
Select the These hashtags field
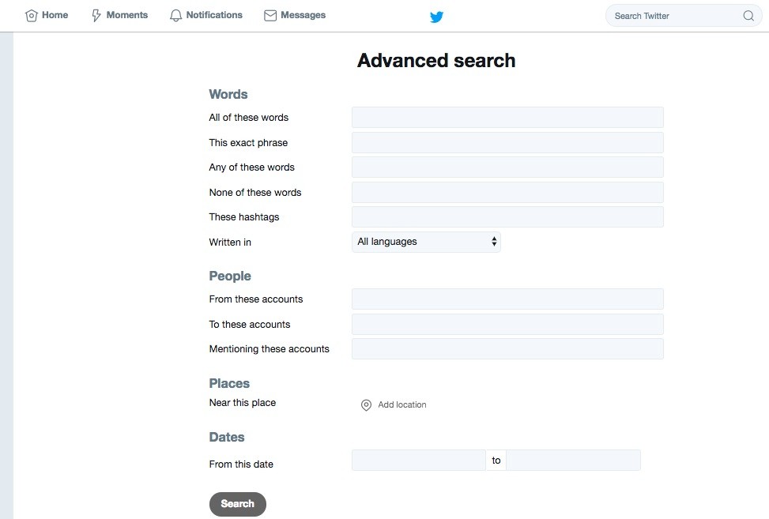(x=507, y=216)
